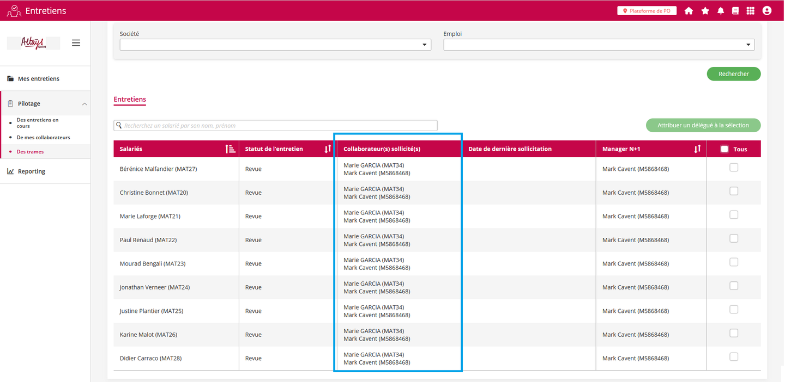
Task: Open notifications bell icon
Action: [721, 11]
